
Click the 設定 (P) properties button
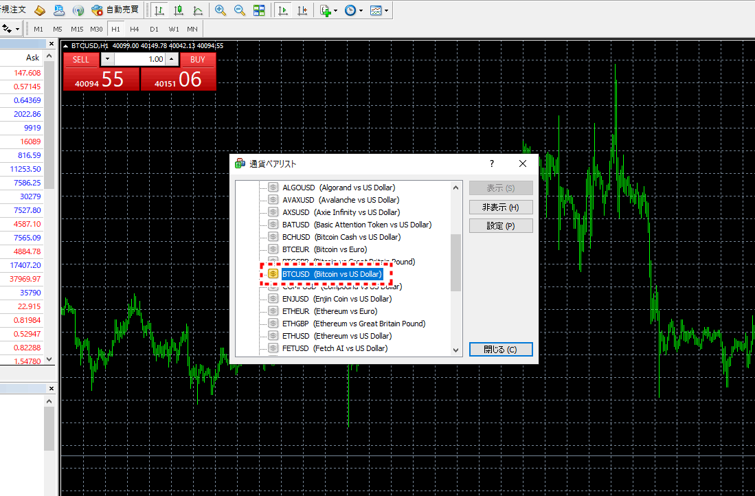501,226
